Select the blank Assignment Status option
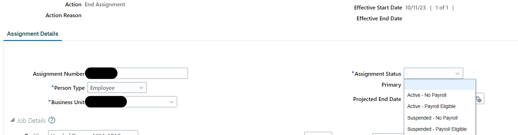The image size is (518, 135). (440, 85)
